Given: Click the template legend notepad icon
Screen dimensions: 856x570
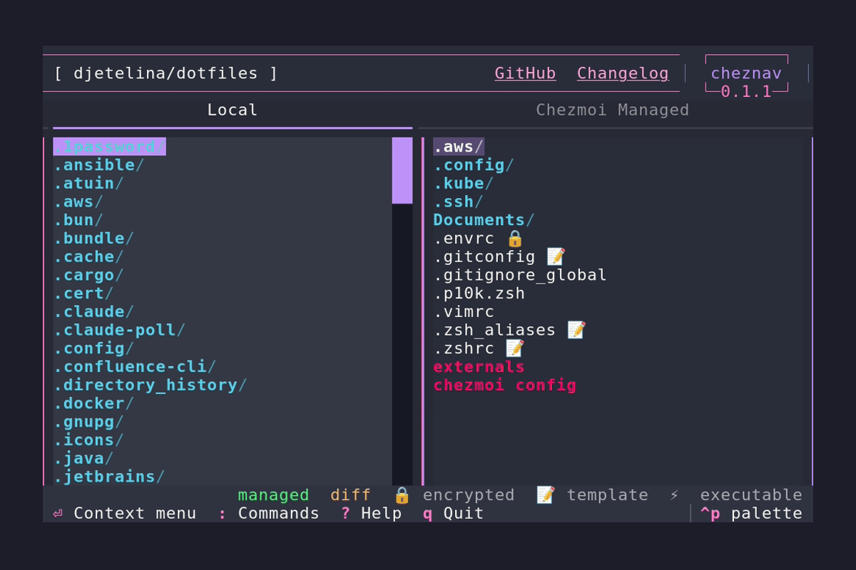Looking at the screenshot, I should [x=546, y=494].
